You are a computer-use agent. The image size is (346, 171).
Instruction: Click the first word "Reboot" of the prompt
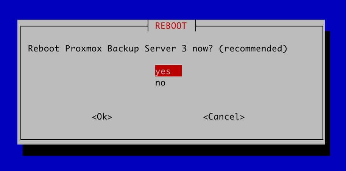(44, 48)
